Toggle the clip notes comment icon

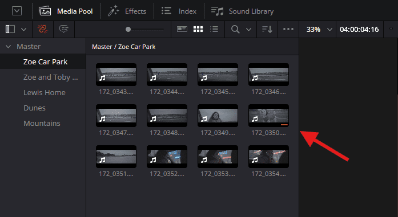click(x=64, y=29)
